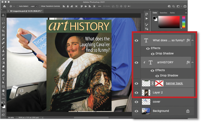
Task: Collapse effects of 'What does ... so funny?' layer
Action: coord(192,40)
